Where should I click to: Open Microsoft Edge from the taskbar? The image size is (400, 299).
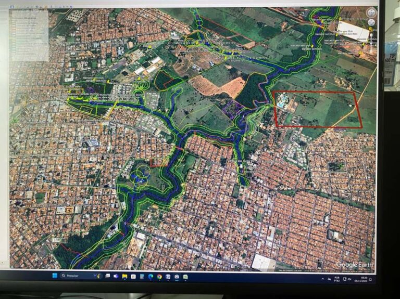click(151, 276)
